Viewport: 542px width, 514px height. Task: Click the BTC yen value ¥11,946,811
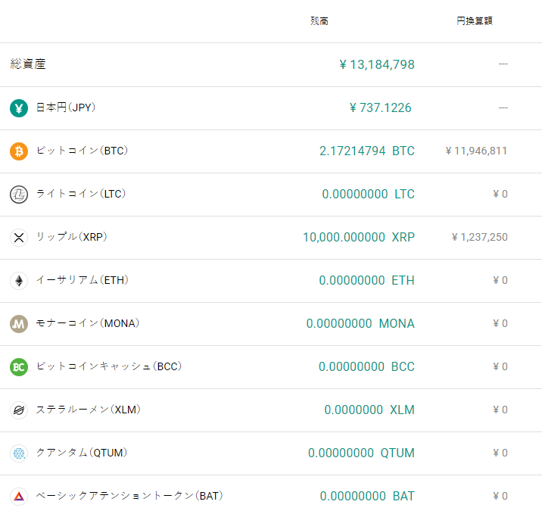[476, 151]
